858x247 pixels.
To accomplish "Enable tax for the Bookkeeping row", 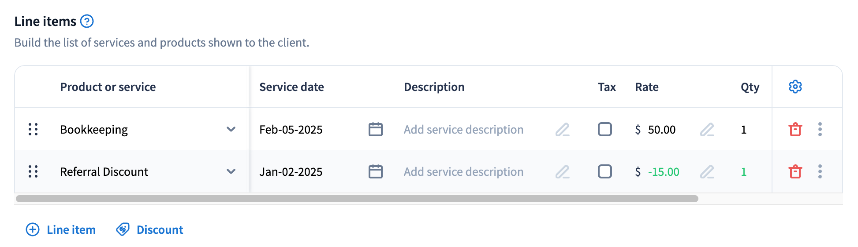I will click(604, 129).
